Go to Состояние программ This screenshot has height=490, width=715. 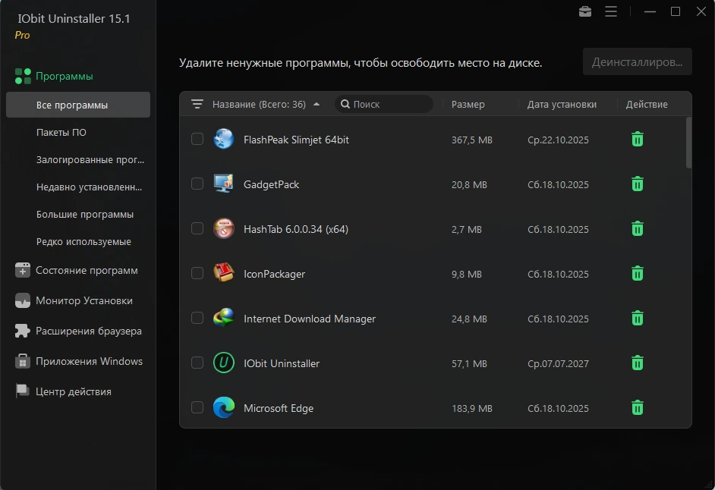87,270
